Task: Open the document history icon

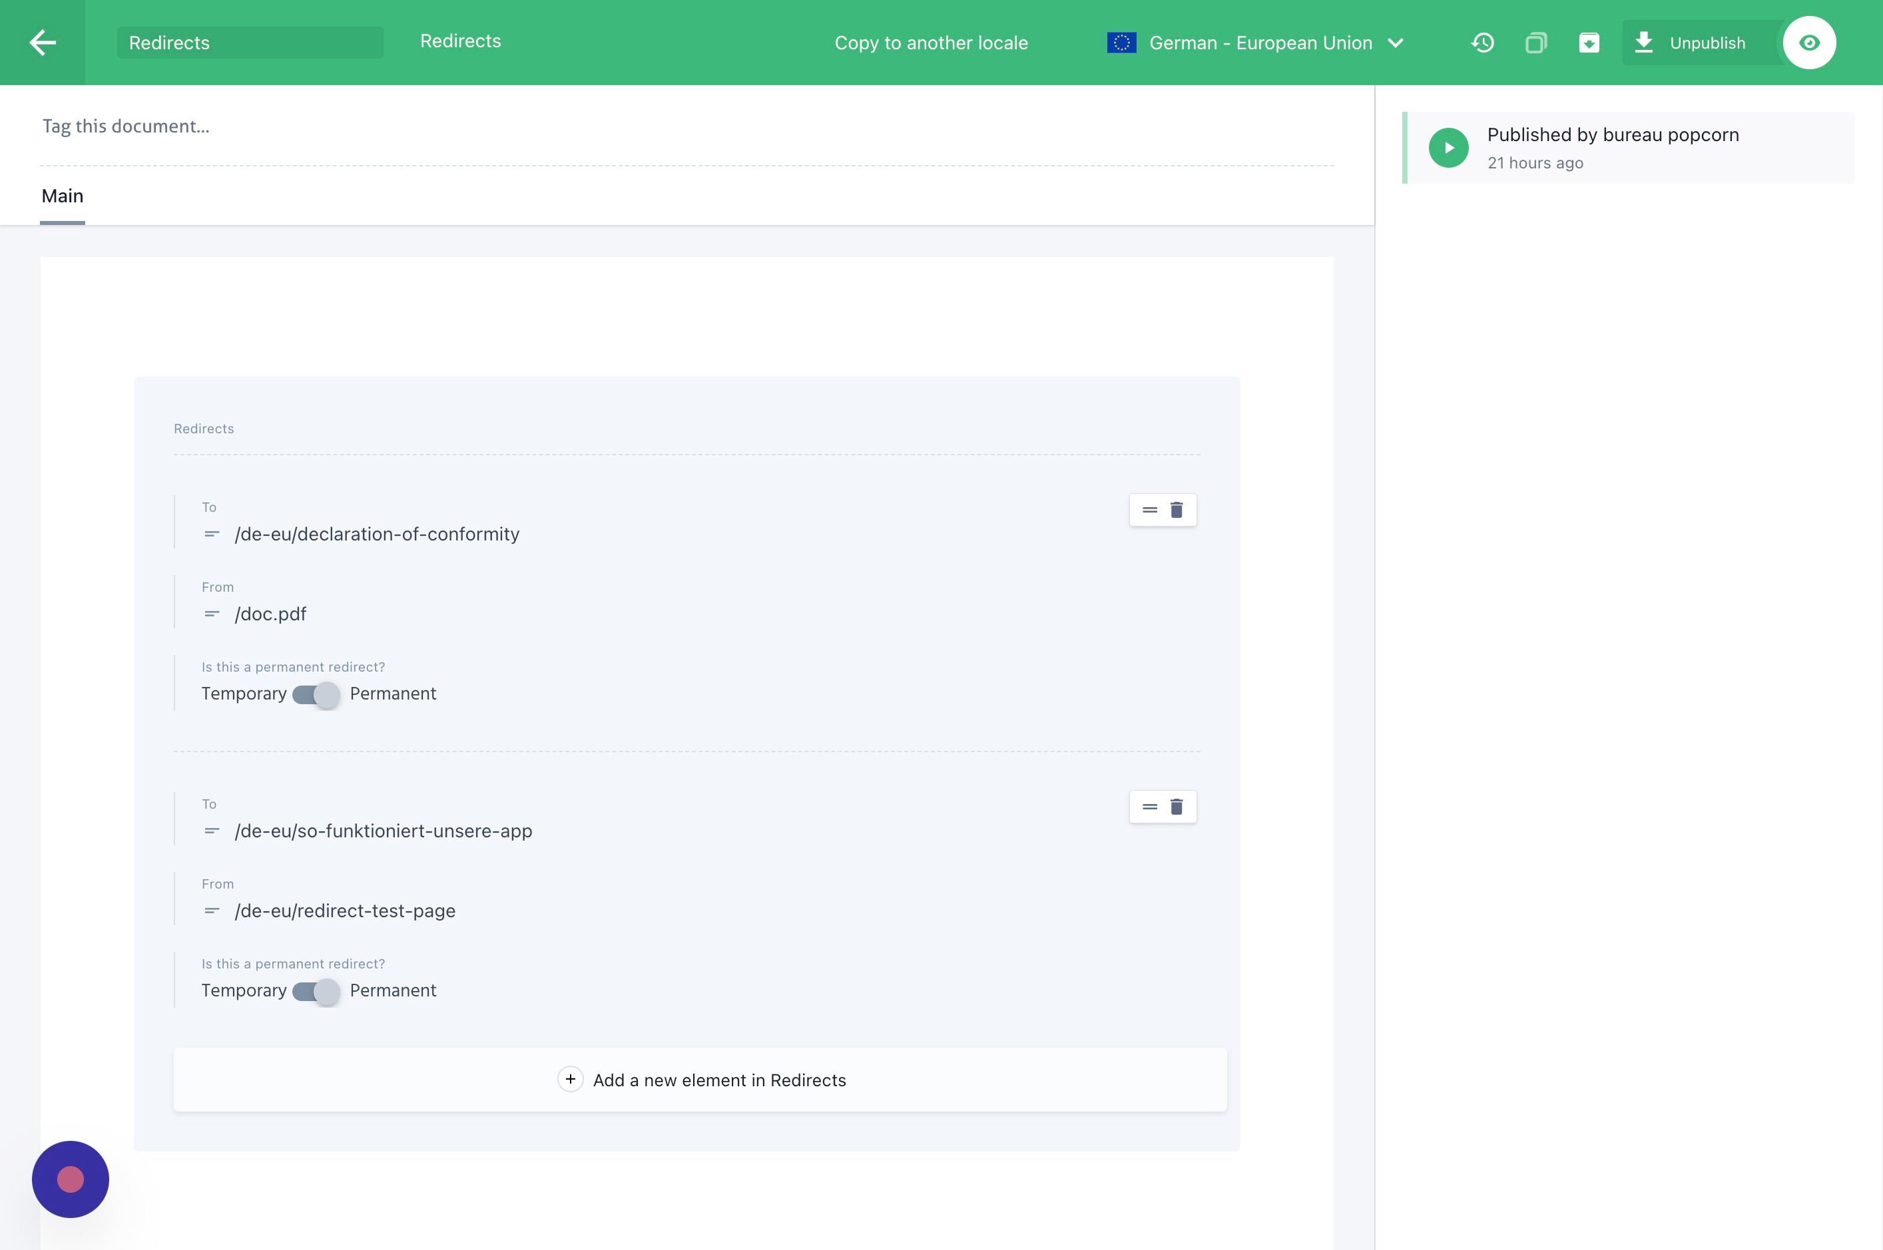Action: (x=1482, y=42)
